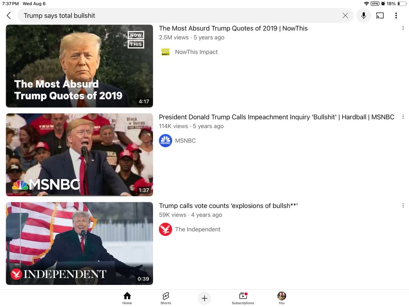
Task: Tap the plus Create button
Action: click(x=204, y=298)
